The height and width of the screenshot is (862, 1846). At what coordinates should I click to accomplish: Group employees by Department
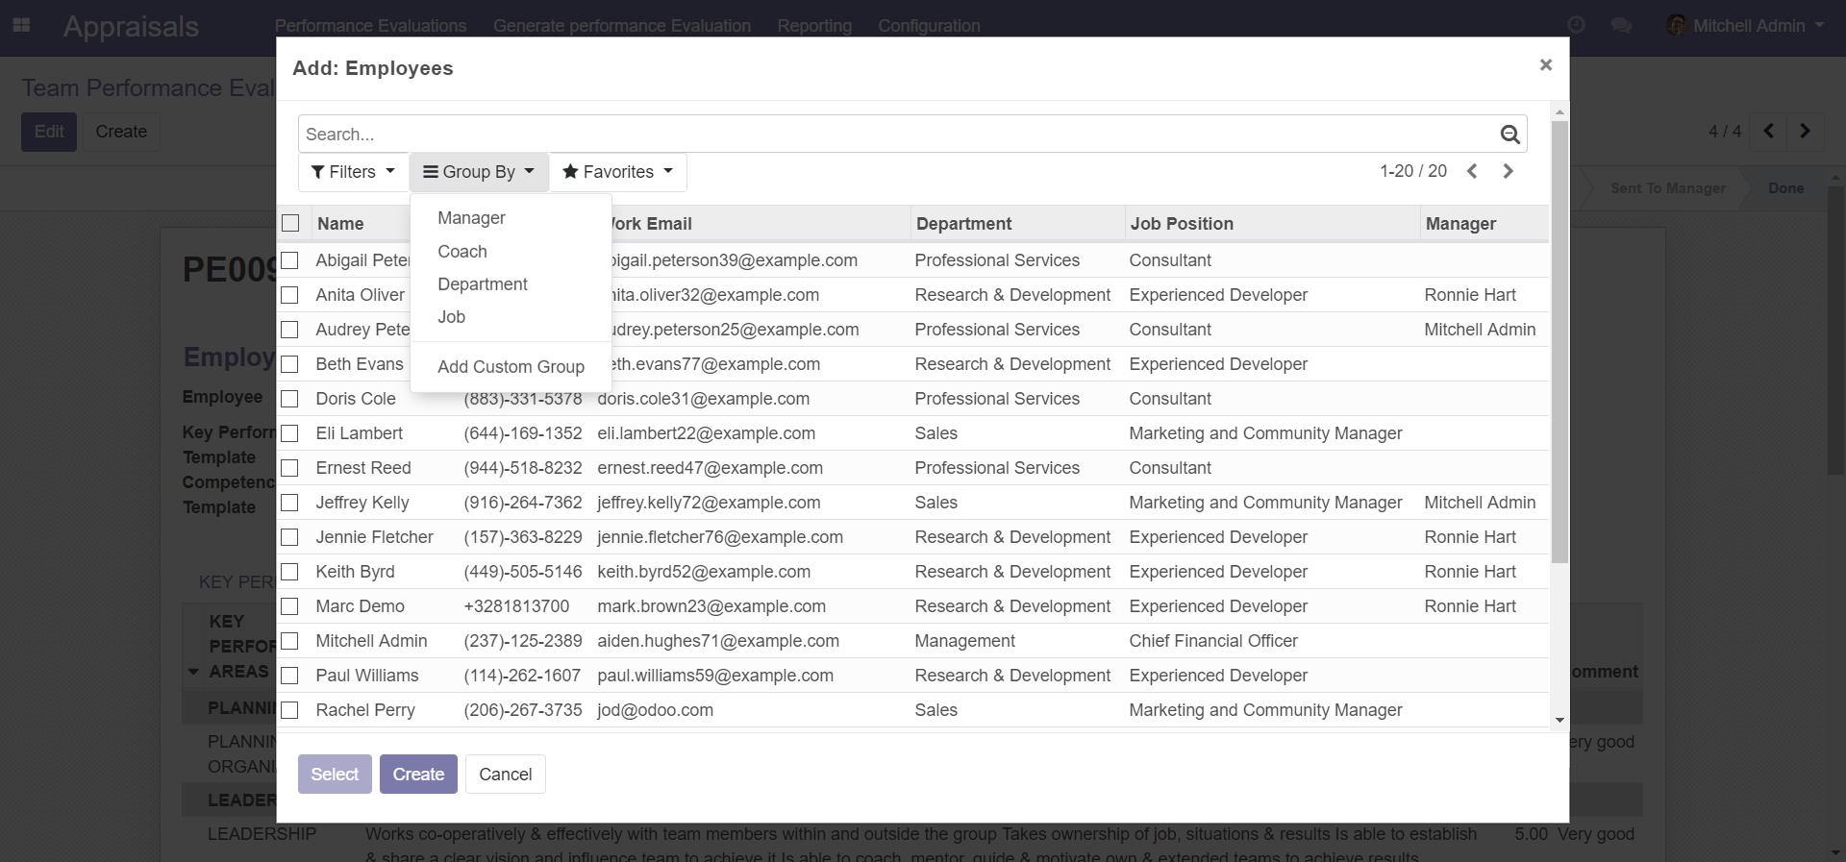click(482, 284)
